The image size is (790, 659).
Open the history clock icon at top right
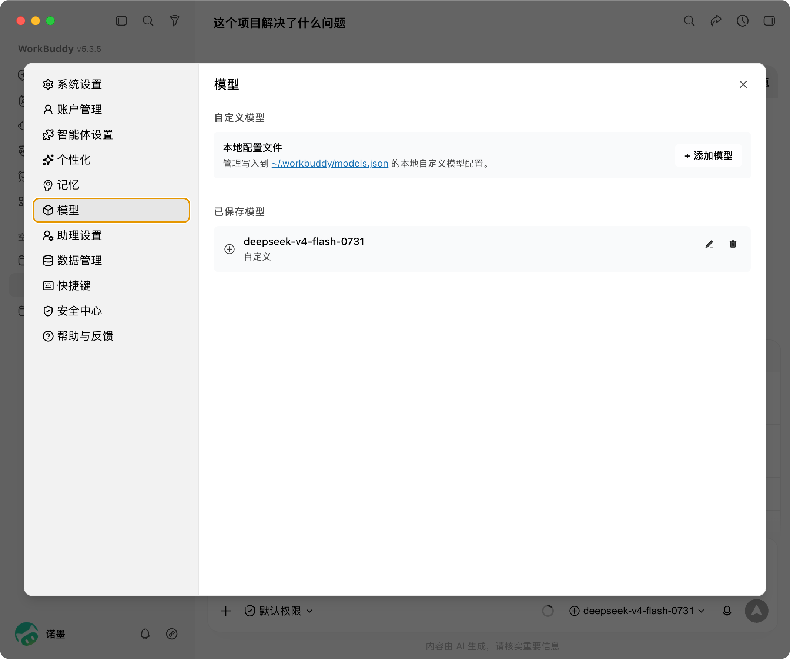742,21
